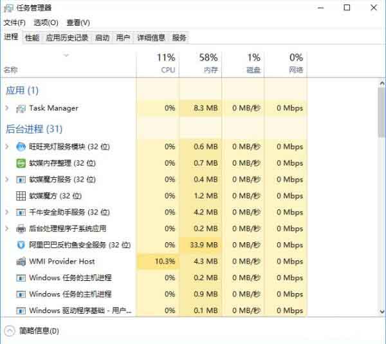The image size is (386, 344).
Task: Close the 任务管理器 window
Action: 374,8
